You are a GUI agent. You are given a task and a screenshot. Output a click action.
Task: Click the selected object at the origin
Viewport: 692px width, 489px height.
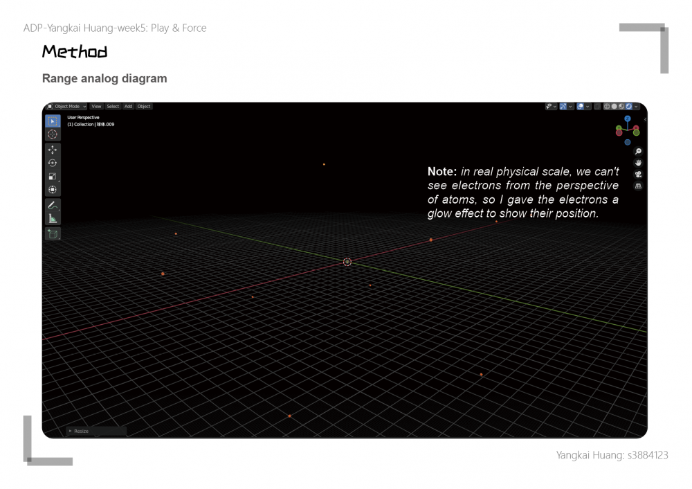point(347,262)
